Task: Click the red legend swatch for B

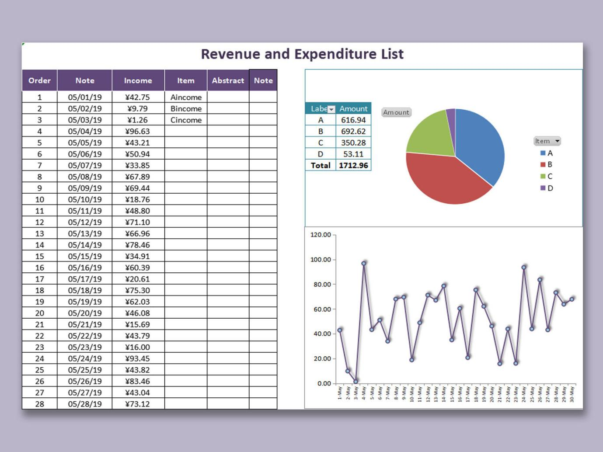Action: pyautogui.click(x=543, y=165)
